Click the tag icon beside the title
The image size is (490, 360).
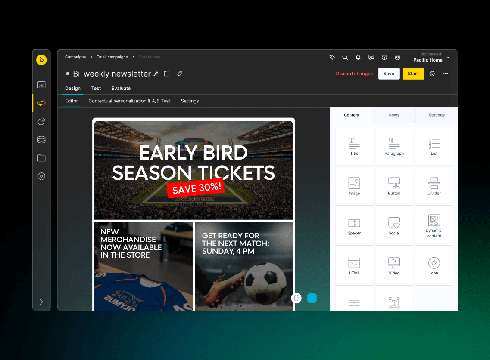pos(180,74)
